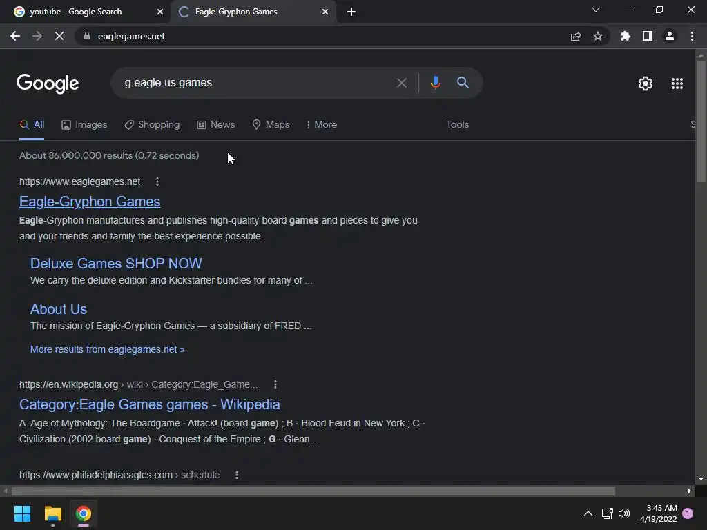Click the forward navigation arrow
Image resolution: width=707 pixels, height=530 pixels.
[x=37, y=36]
